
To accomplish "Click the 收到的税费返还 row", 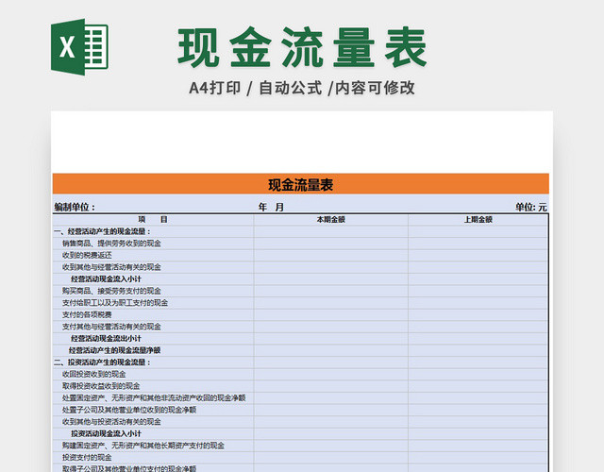I will [300, 256].
